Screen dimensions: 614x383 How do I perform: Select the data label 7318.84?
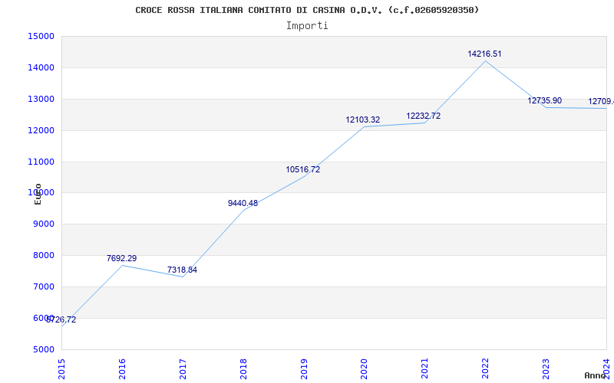point(182,270)
